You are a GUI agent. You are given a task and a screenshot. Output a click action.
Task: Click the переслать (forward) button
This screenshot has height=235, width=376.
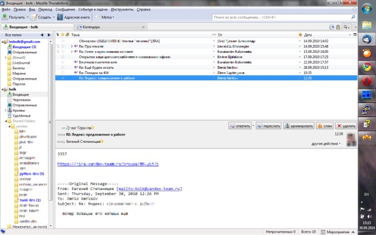[269, 126]
